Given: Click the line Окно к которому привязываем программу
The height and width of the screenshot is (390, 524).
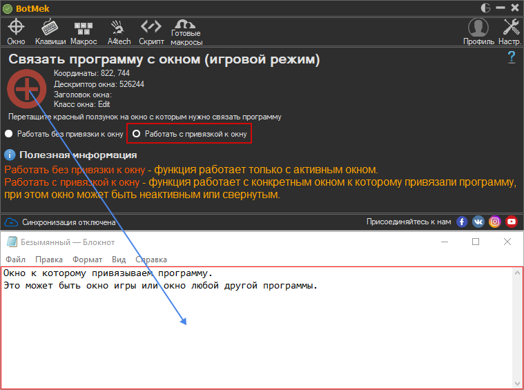Looking at the screenshot, I should tap(108, 273).
